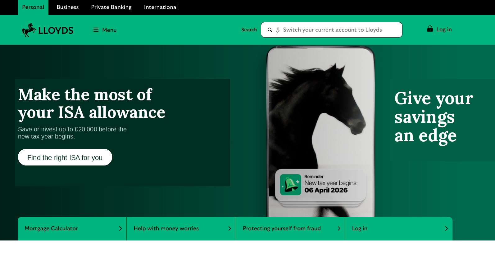Open the Private Banking tab
Viewport: 495px width, 260px height.
(111, 7)
